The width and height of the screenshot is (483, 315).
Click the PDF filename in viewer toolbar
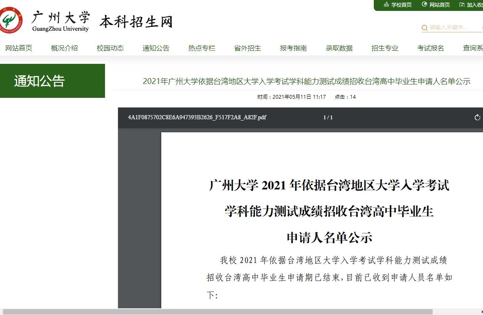pos(197,117)
